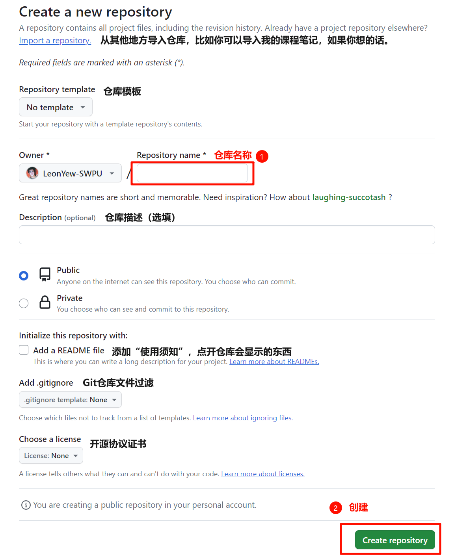Click the Create repository button
Screen dimensions: 454x557
pos(395,540)
